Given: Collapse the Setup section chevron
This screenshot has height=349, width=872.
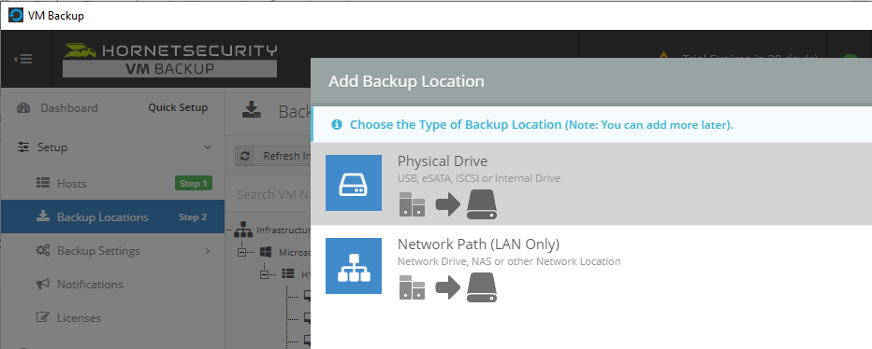Looking at the screenshot, I should pyautogui.click(x=208, y=147).
